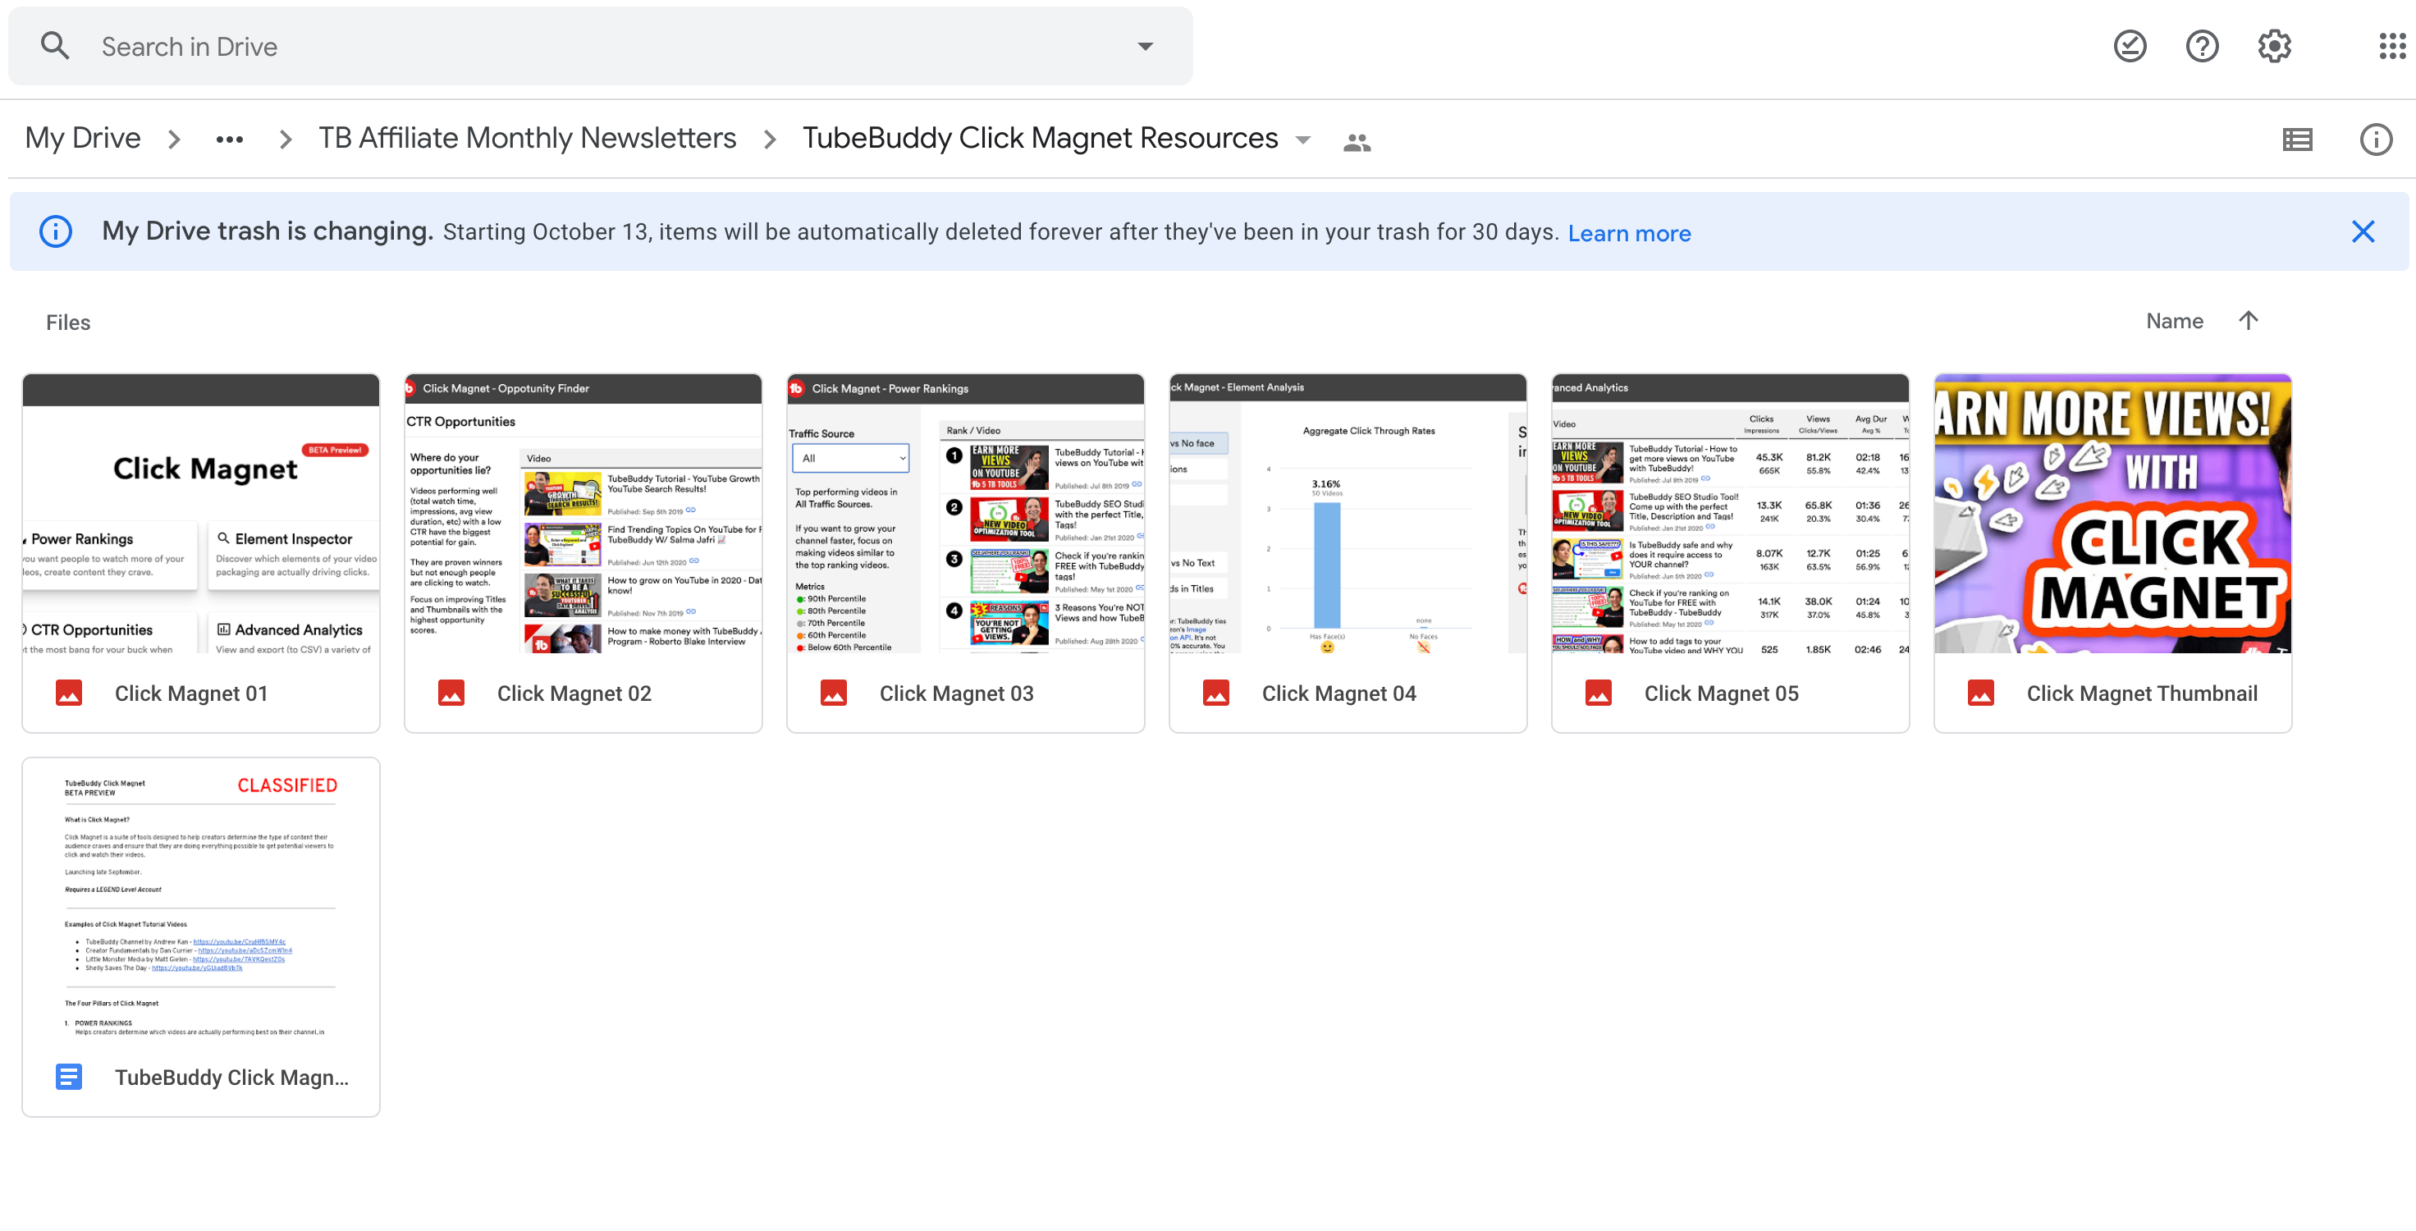Open the CLASSIFIED document thumbnail
This screenshot has width=2416, height=1231.
coord(201,898)
